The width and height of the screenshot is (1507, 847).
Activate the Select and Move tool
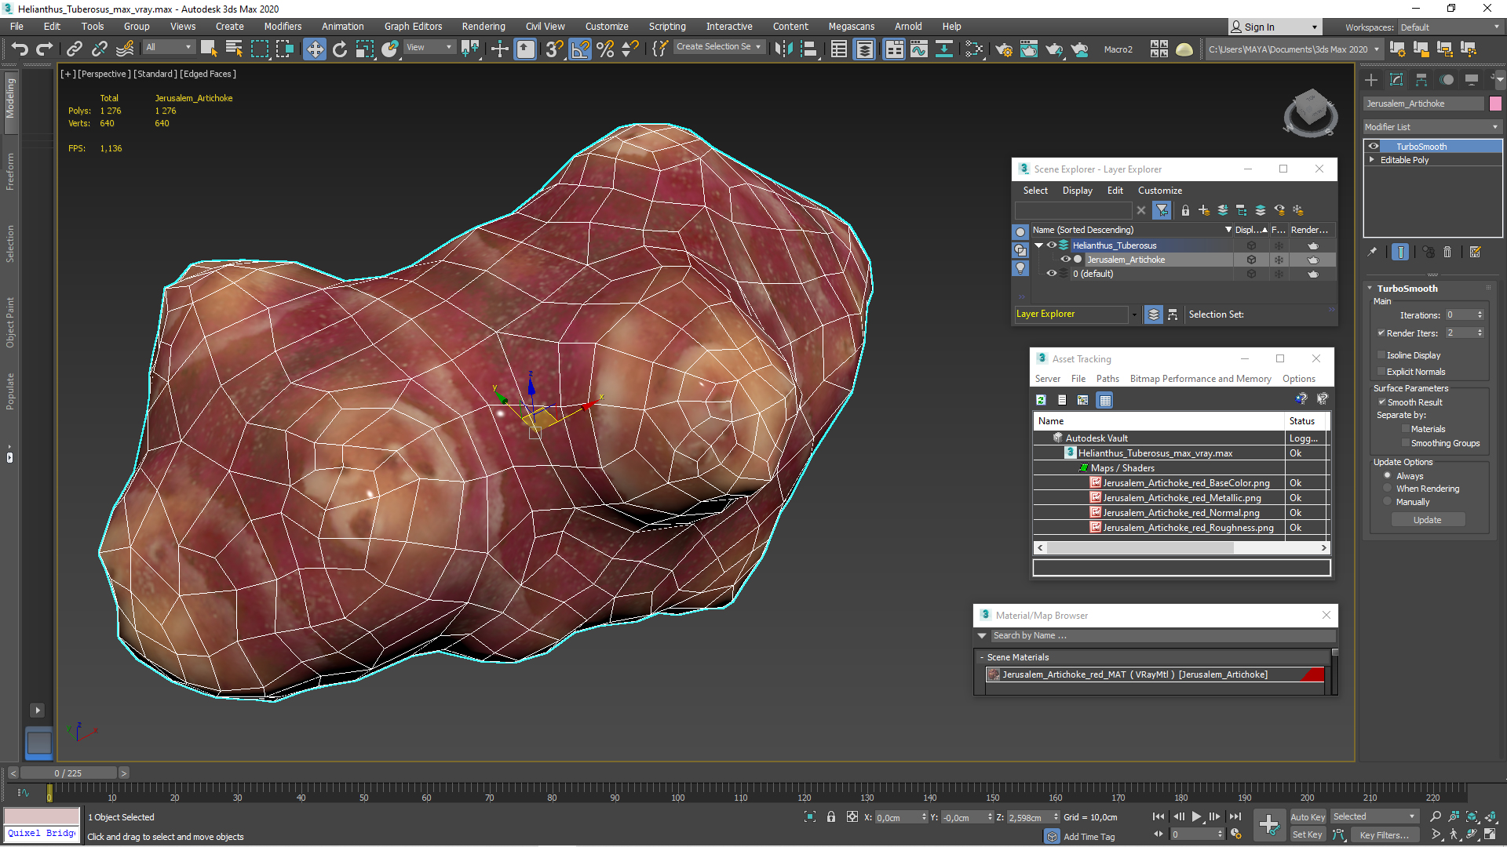click(x=315, y=49)
